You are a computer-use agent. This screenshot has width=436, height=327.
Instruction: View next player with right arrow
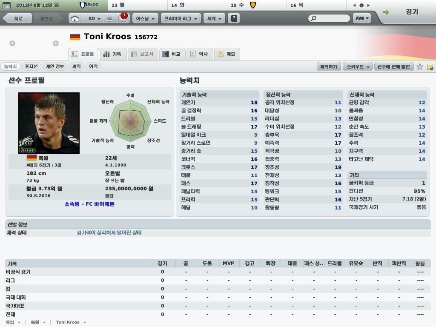[56, 43]
